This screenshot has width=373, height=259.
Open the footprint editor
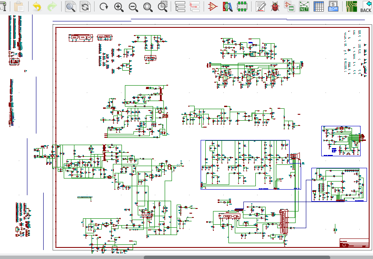[242, 6]
